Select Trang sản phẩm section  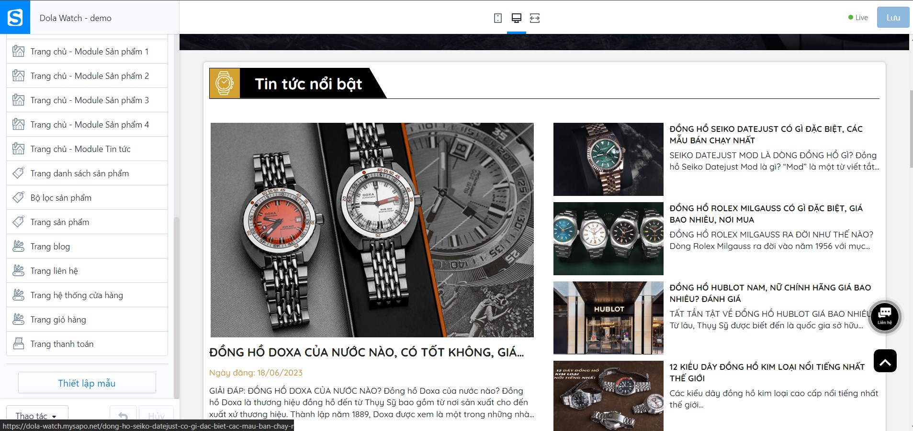(87, 222)
